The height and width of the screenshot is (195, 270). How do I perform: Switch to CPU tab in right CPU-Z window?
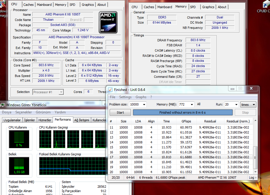pyautogui.click(x=134, y=7)
